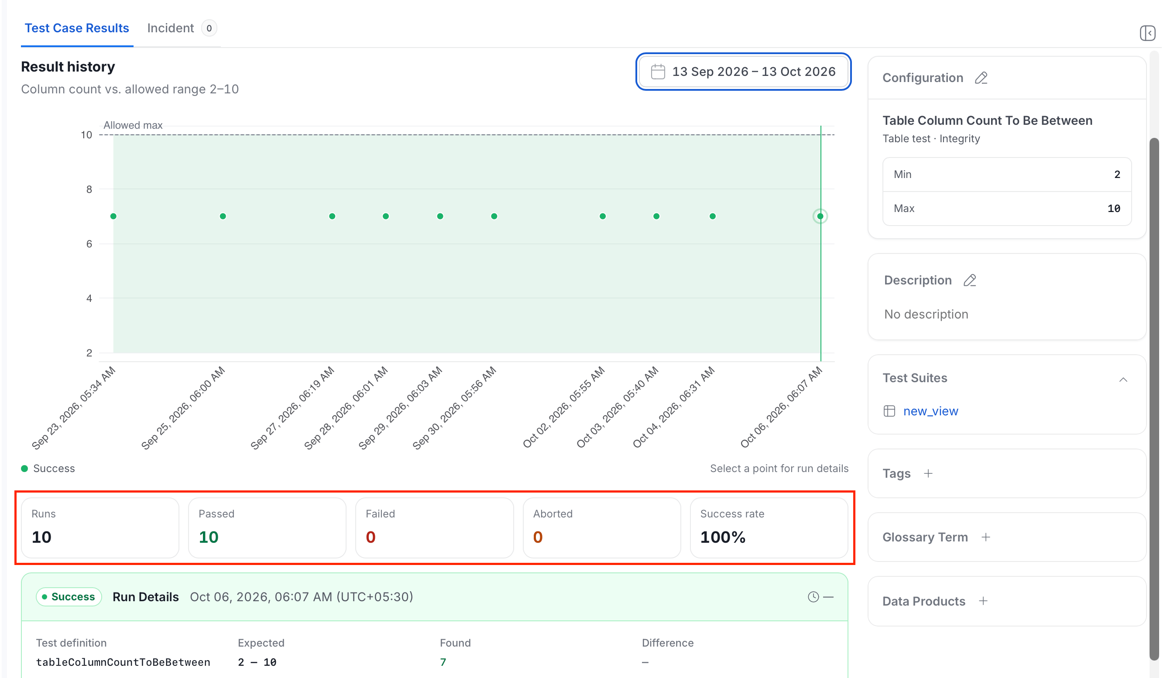Click the Success rate card
This screenshot has height=678, width=1167.
point(769,527)
